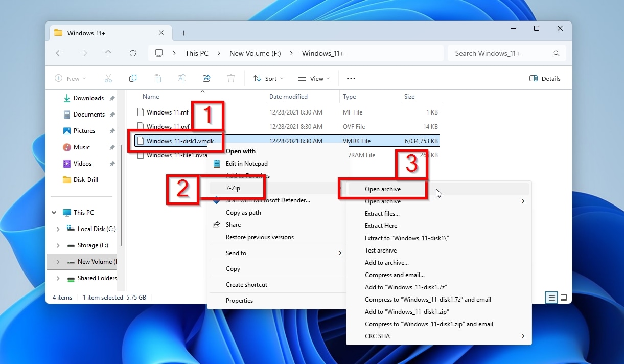
Task: Expand the CRC SHA submenu arrow
Action: point(523,336)
